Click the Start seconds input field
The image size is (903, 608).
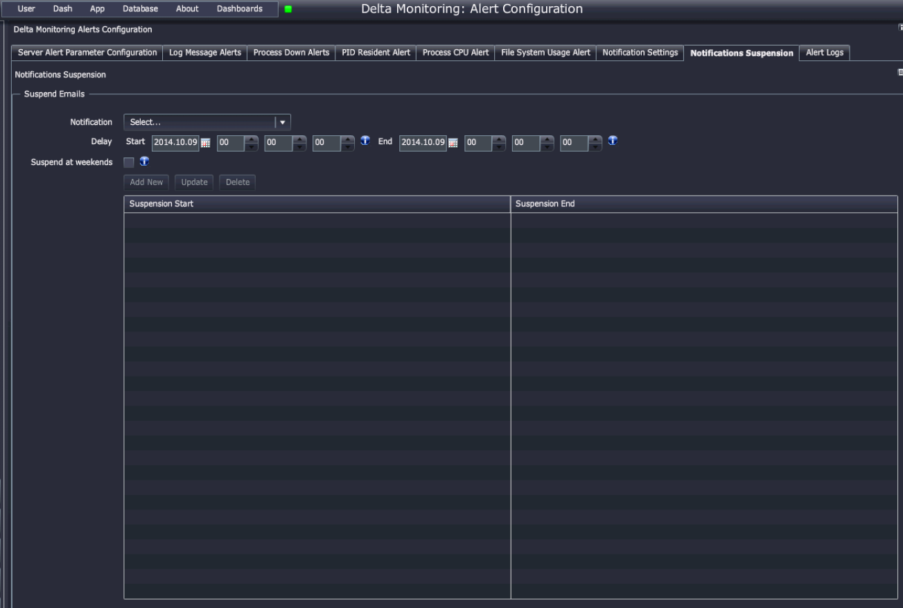[x=327, y=143]
